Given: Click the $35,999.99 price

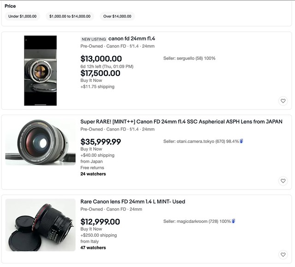Looking at the screenshot, I should coord(100,142).
